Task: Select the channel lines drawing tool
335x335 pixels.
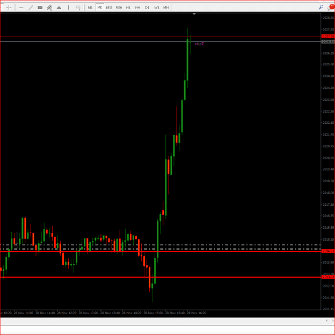Action: click(x=49, y=8)
